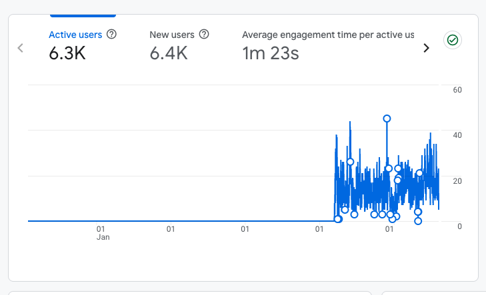This screenshot has width=486, height=295.
Task: Click the 60 label on the y-axis
Action: tap(457, 90)
